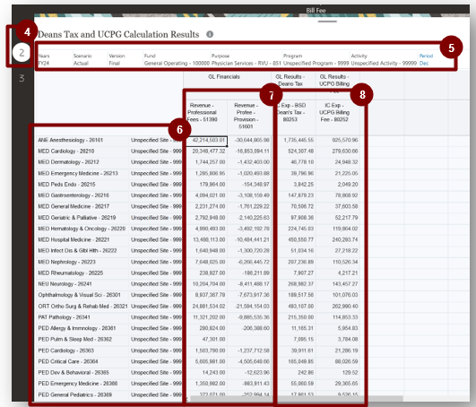Select Fund General Operating - 100000 in POV
This screenshot has width=476, height=407.
[x=177, y=59]
